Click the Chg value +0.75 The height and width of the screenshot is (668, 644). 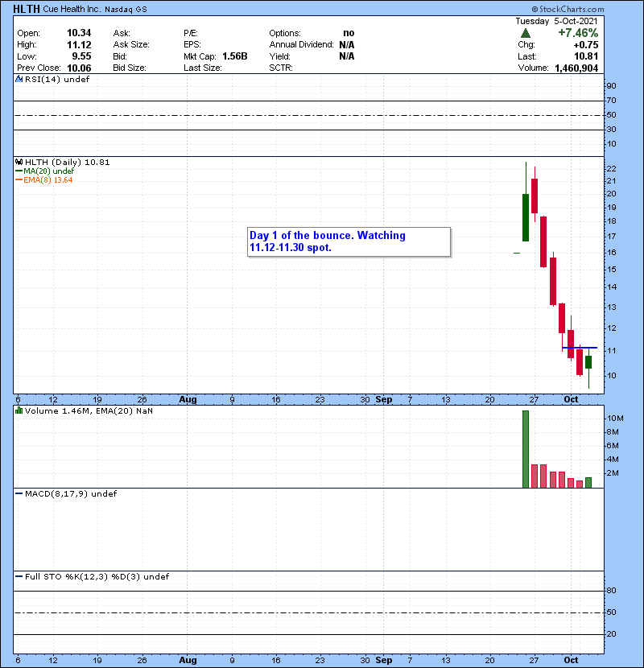click(585, 45)
